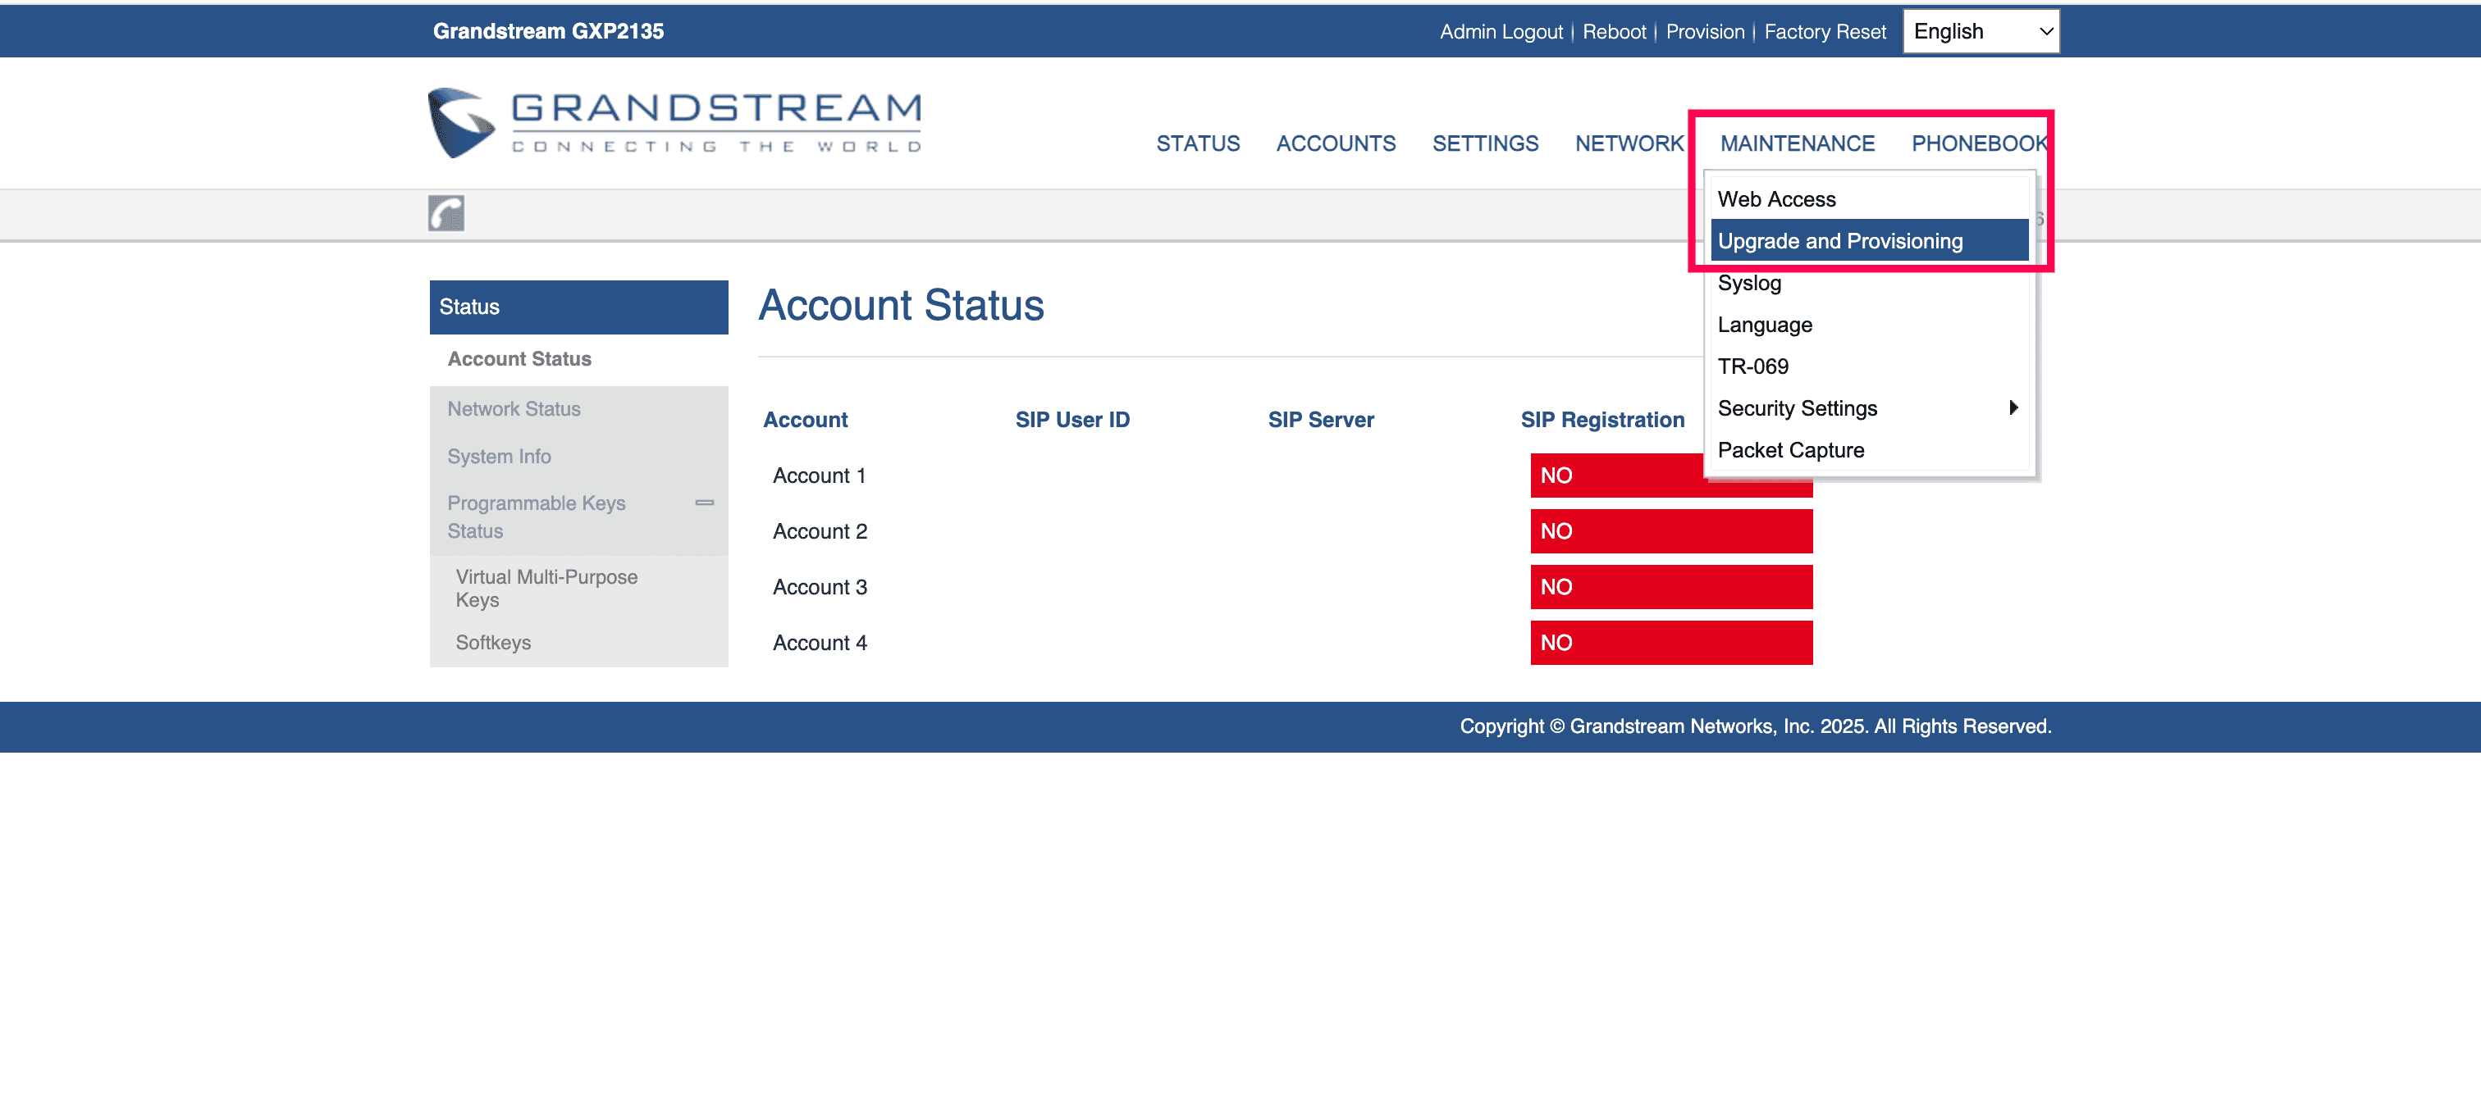Select Upgrade and Provisioning menu entry
This screenshot has width=2481, height=1115.
pyautogui.click(x=1839, y=240)
